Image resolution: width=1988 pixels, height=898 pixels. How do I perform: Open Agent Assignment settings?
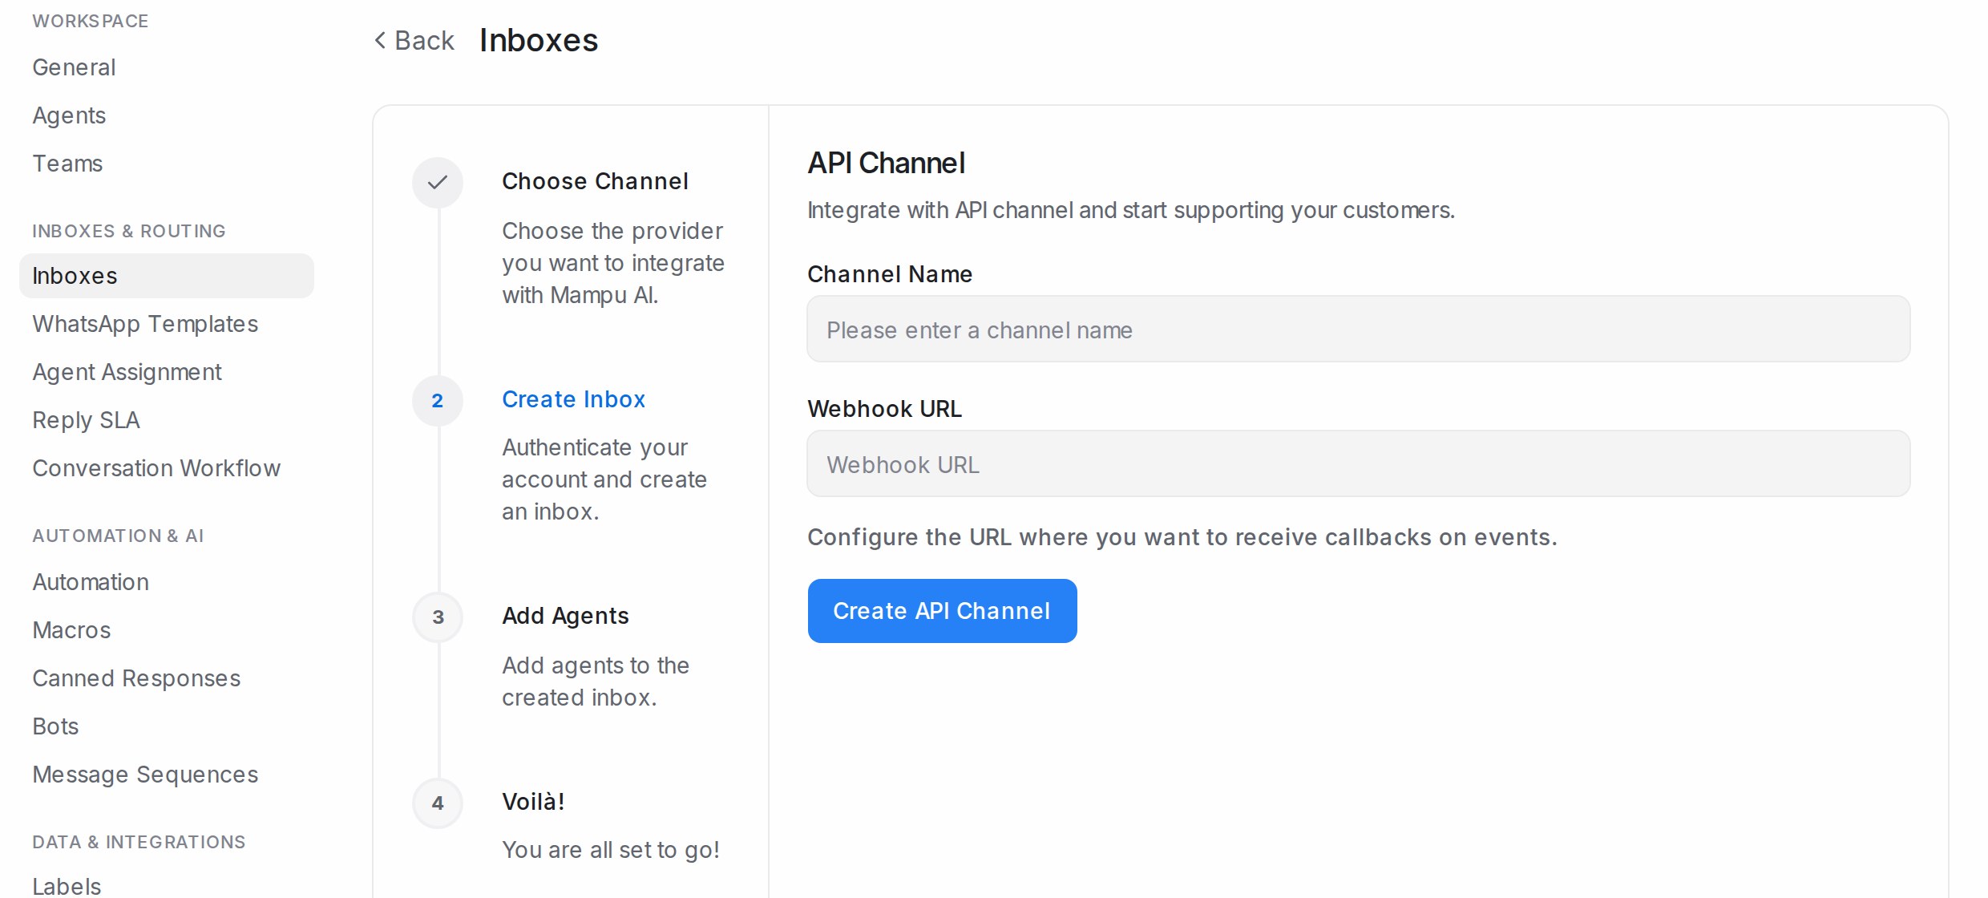coord(127,372)
